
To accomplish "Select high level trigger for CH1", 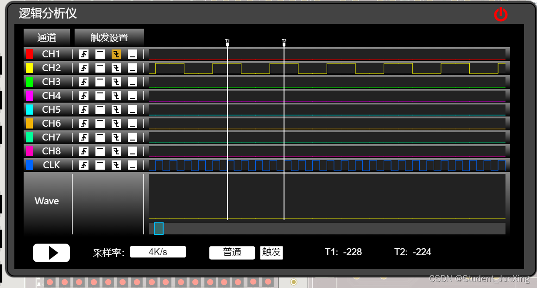I will 100,54.
